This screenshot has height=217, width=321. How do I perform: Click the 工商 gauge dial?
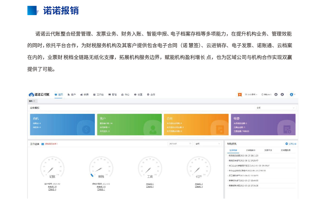(x=150, y=167)
